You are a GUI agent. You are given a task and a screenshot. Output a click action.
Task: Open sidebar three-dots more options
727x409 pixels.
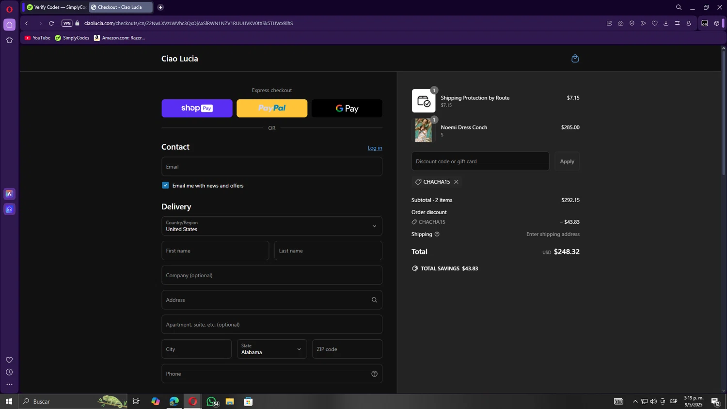(9, 384)
